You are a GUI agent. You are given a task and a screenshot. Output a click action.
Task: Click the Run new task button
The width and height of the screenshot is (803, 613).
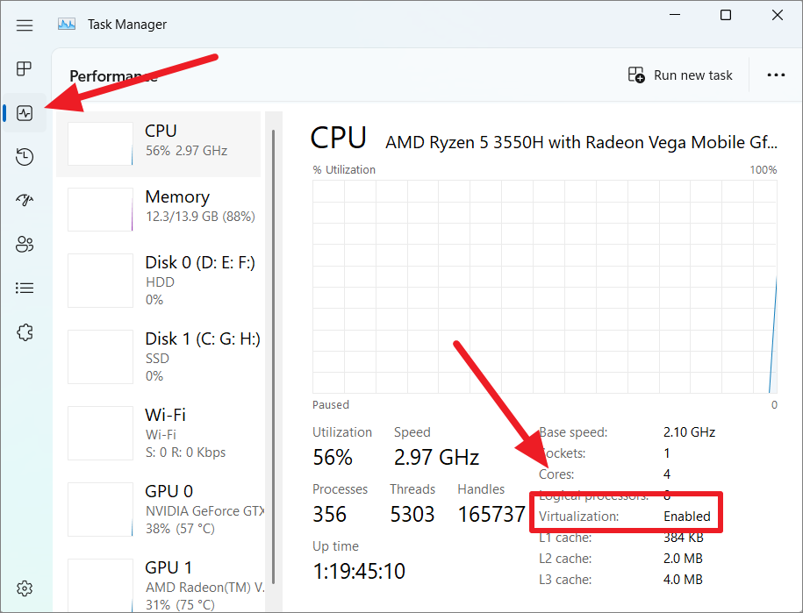[681, 75]
